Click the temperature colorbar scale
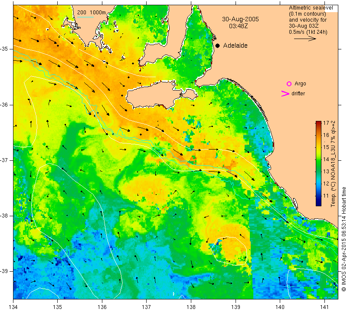 318,163
